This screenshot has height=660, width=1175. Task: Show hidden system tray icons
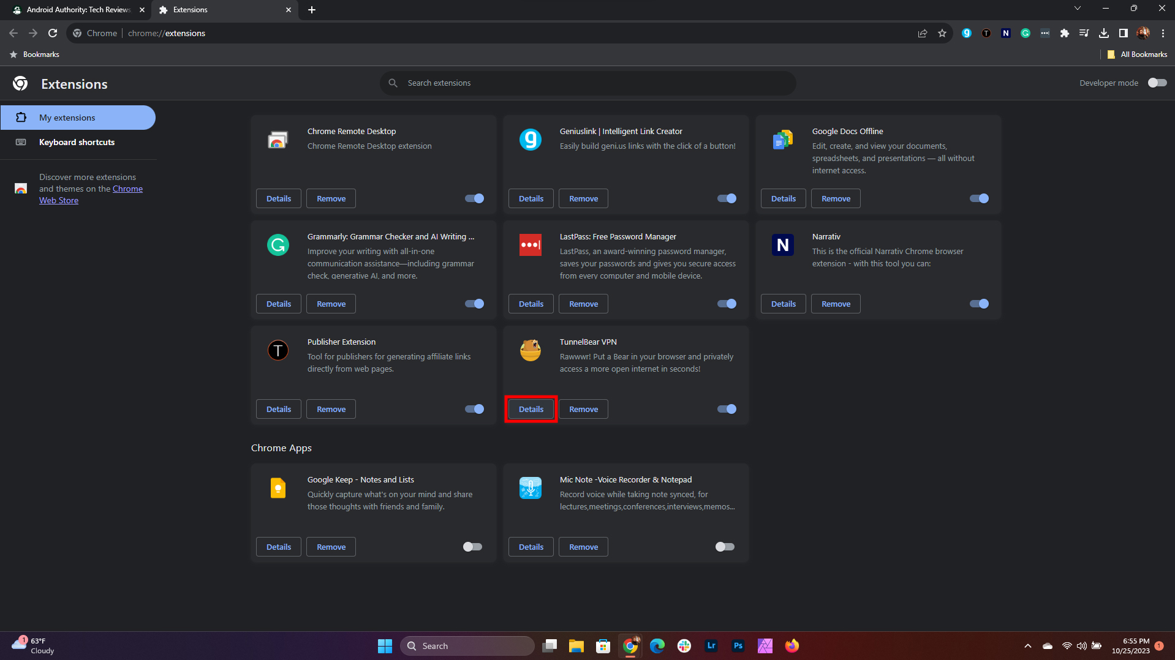coord(1028,646)
